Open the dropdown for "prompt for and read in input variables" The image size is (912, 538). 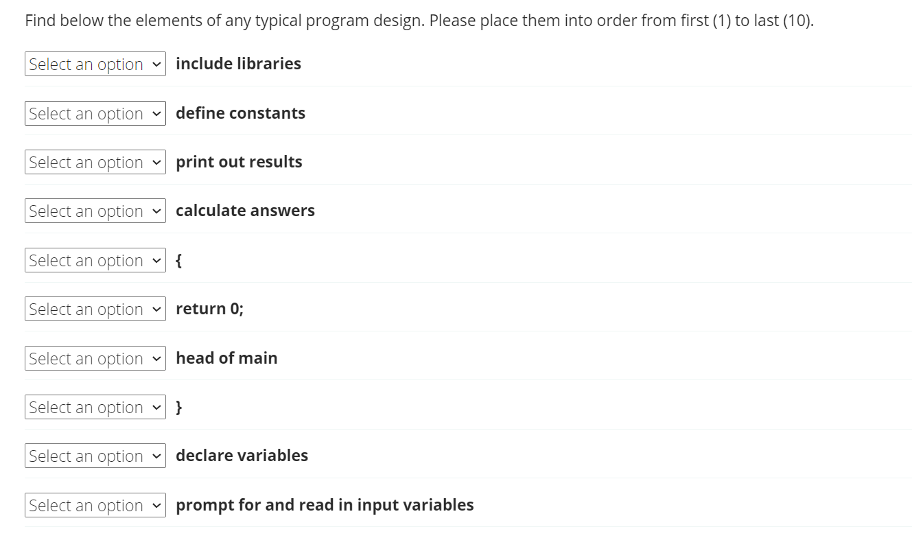[x=95, y=505]
